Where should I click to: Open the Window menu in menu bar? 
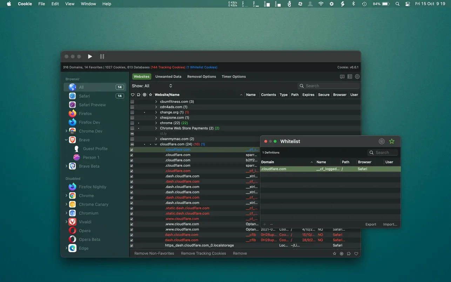(x=88, y=4)
